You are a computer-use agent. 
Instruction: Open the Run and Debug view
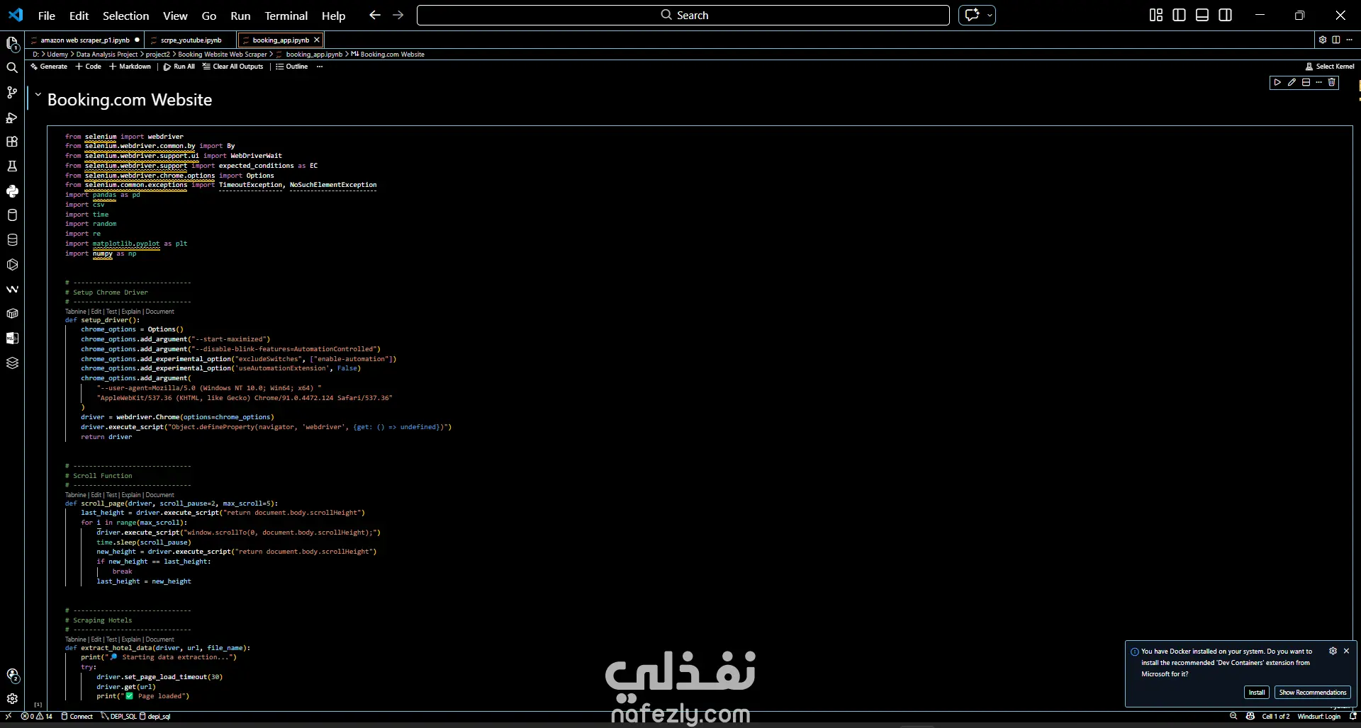pyautogui.click(x=12, y=118)
